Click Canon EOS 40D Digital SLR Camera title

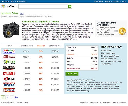[40, 22]
